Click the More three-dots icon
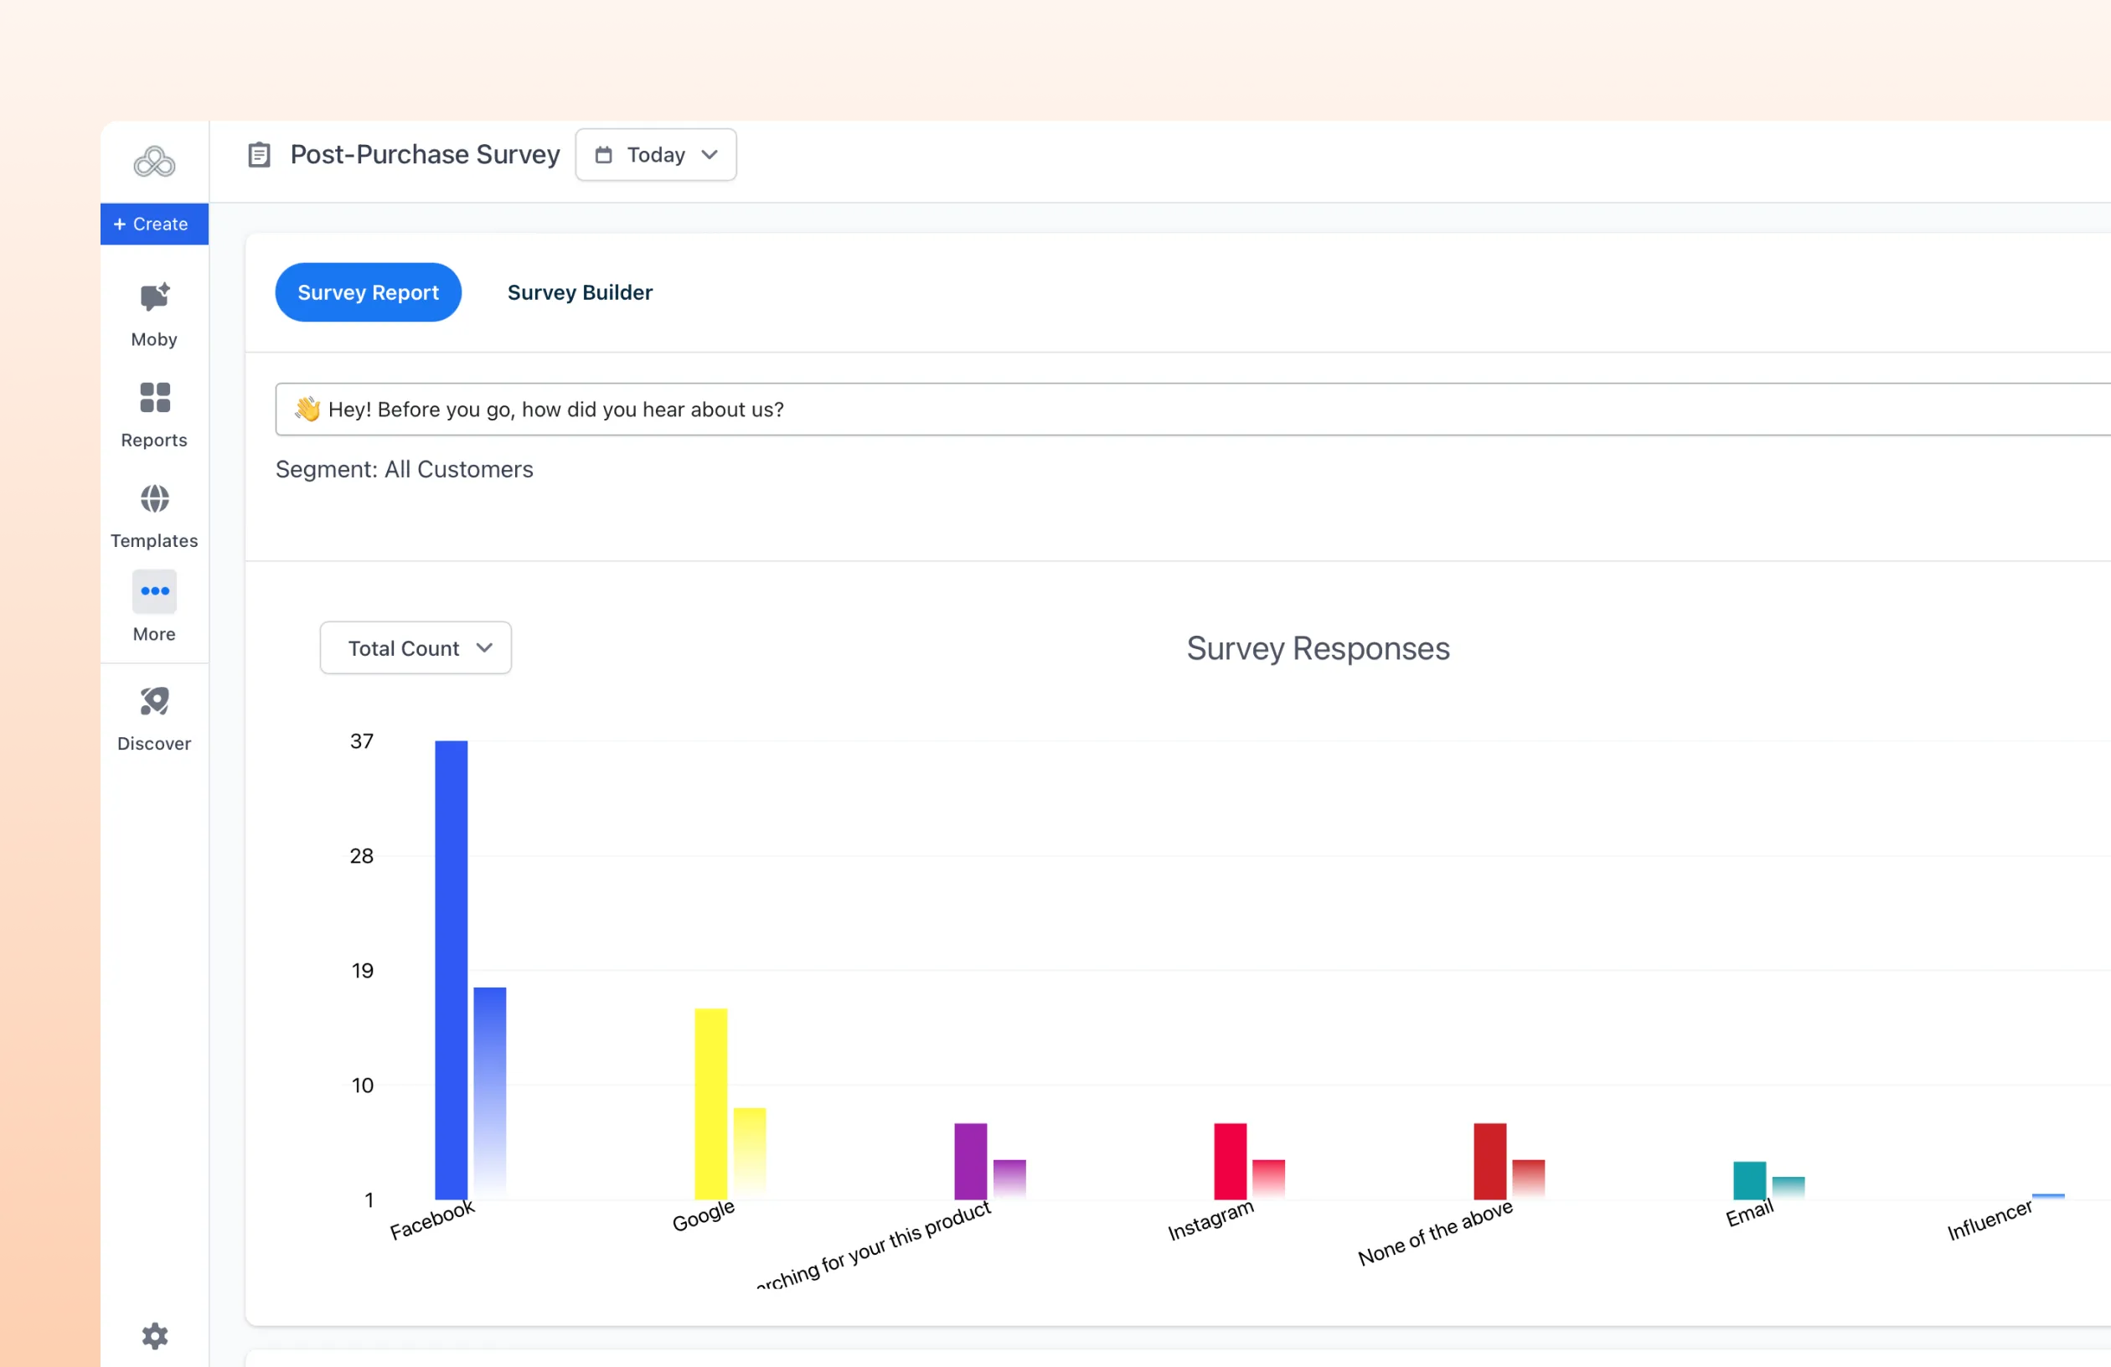This screenshot has height=1367, width=2111. (154, 591)
